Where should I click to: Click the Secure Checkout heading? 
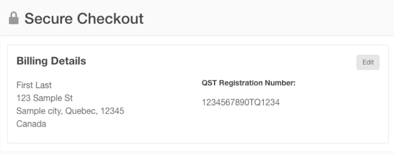pos(84,18)
